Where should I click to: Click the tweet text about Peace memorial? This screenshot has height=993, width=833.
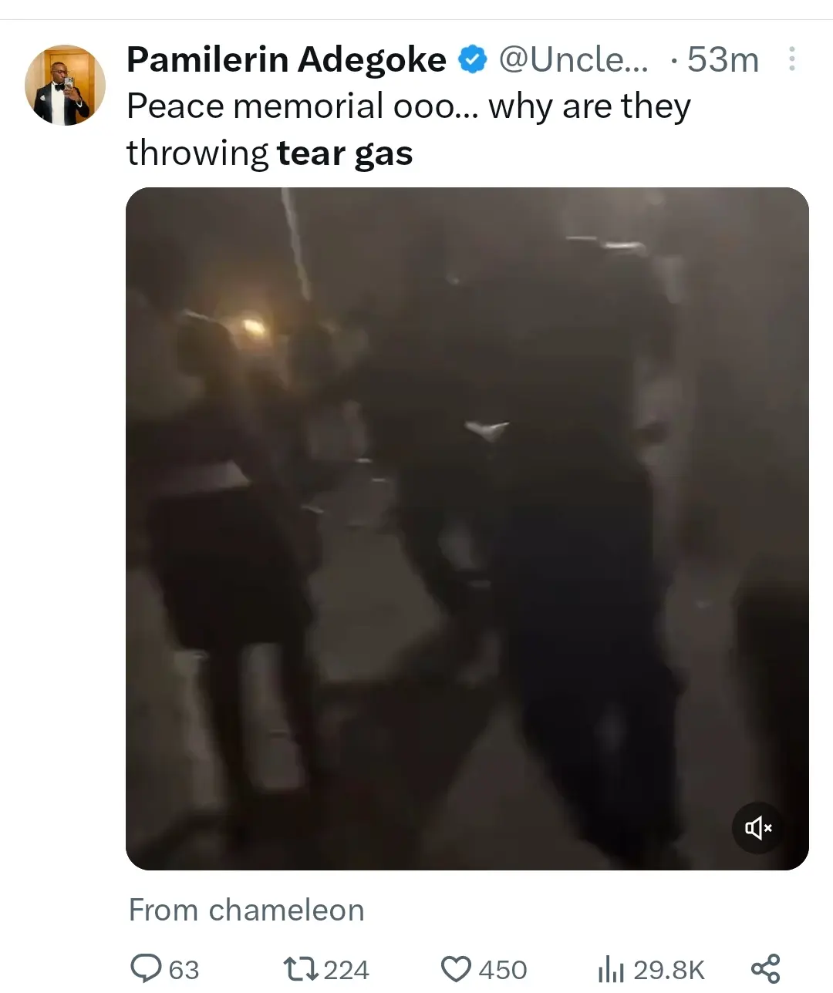tap(408, 129)
